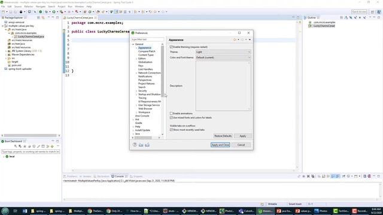Click the yellow diamond icon in Boot Dashboard toolbar
The height and width of the screenshot is (215, 383).
[52, 146]
